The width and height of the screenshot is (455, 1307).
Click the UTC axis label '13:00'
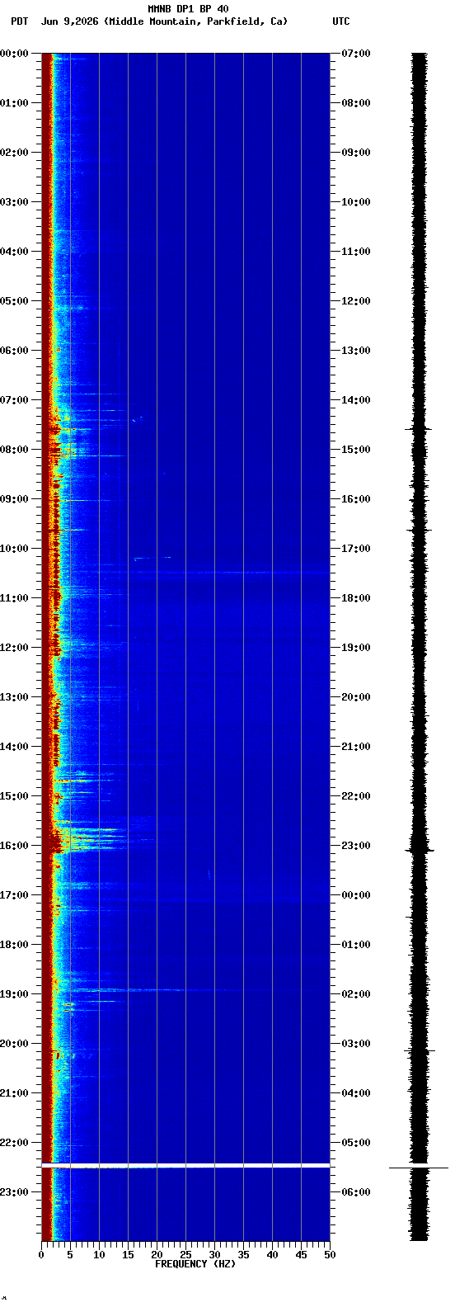(x=356, y=351)
